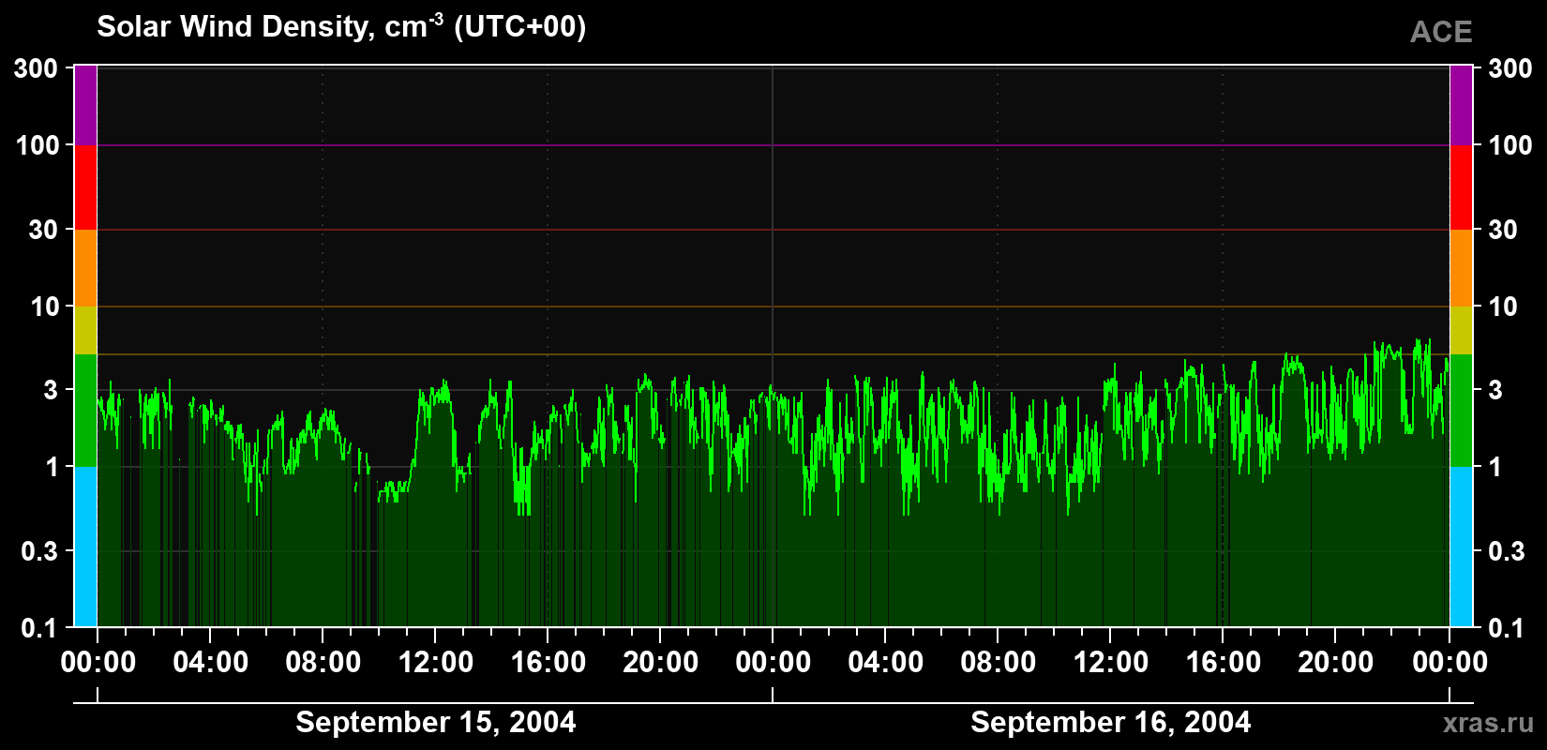Click the cyan band on the left scale
1547x750 pixels.
(x=85, y=547)
